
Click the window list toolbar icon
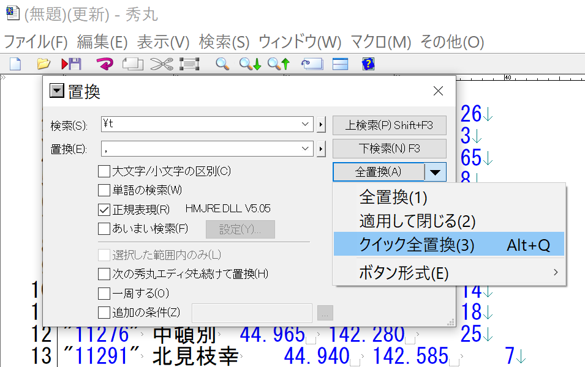[x=340, y=64]
